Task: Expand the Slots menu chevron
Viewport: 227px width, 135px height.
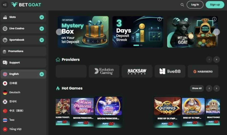Action: click(x=42, y=17)
